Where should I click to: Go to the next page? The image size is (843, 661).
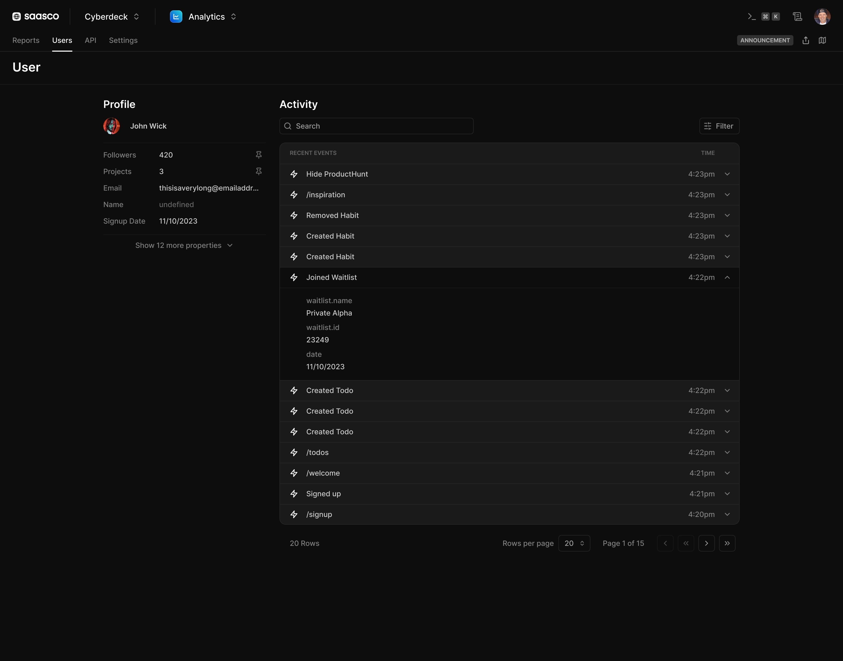click(x=706, y=543)
